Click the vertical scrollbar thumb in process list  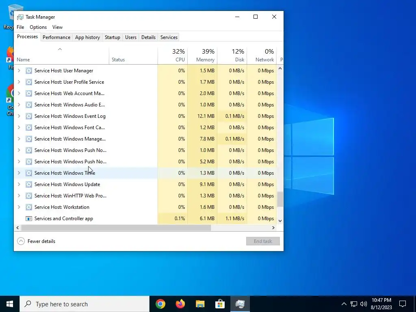280,199
